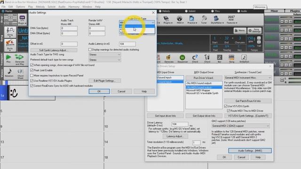The width and height of the screenshot is (301, 169).
Task: Click Latency Adjust in drivers setup
Action: click(175, 136)
